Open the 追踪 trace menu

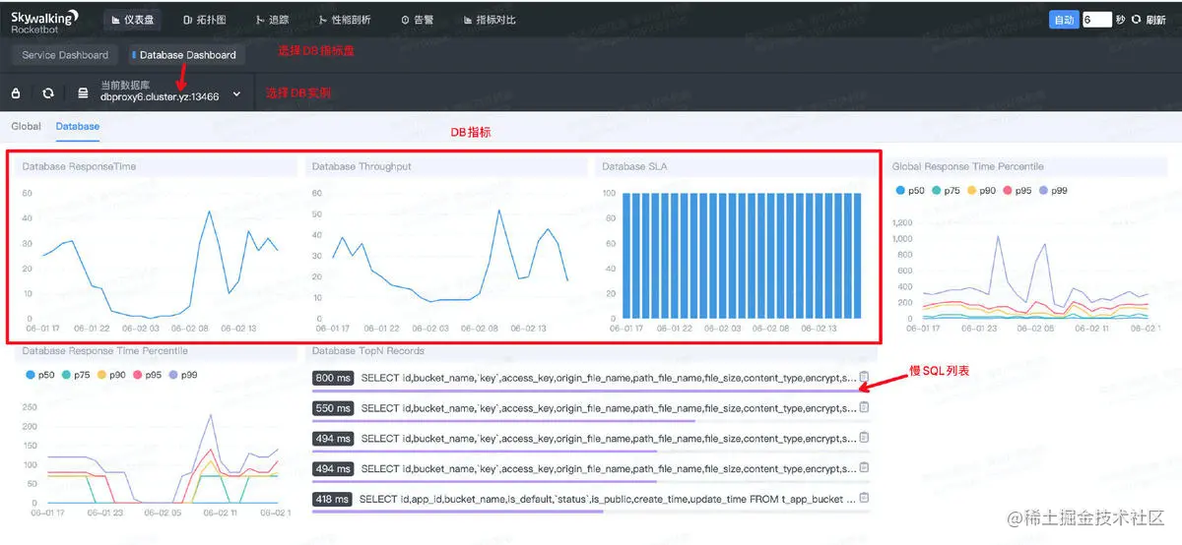272,20
